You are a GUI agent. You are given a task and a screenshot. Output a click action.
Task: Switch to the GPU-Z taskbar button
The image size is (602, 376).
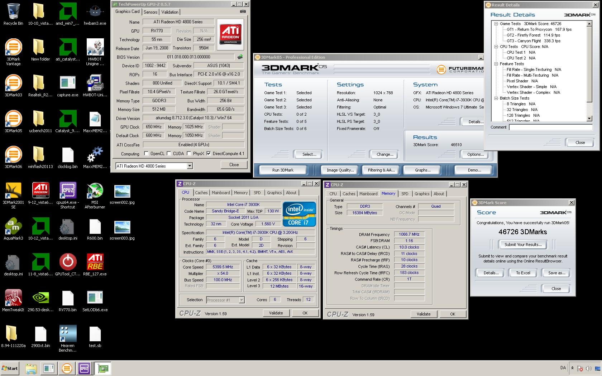[x=103, y=368]
